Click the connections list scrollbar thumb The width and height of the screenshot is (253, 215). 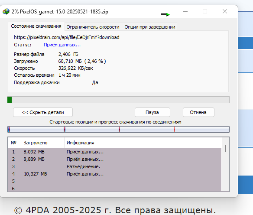(x=225, y=149)
